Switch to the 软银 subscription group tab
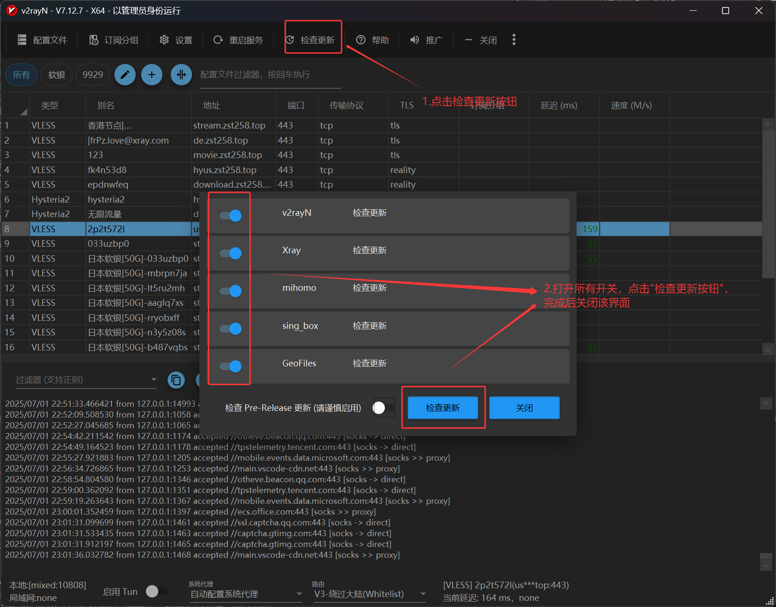Viewport: 776px width, 607px height. coord(57,75)
